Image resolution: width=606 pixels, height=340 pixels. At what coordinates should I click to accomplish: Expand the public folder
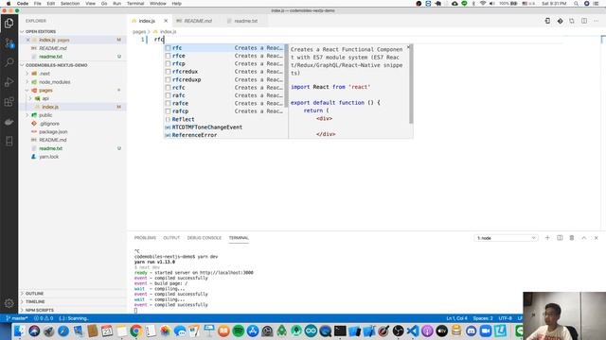click(72, 115)
